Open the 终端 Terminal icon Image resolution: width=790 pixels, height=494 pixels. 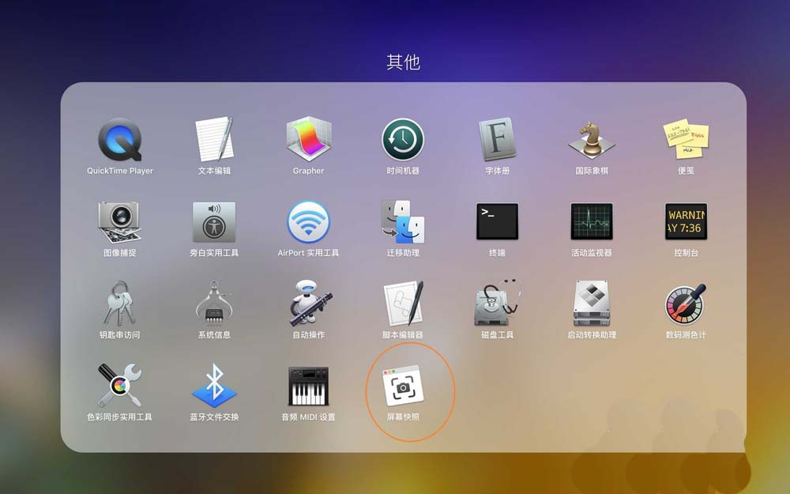[497, 221]
